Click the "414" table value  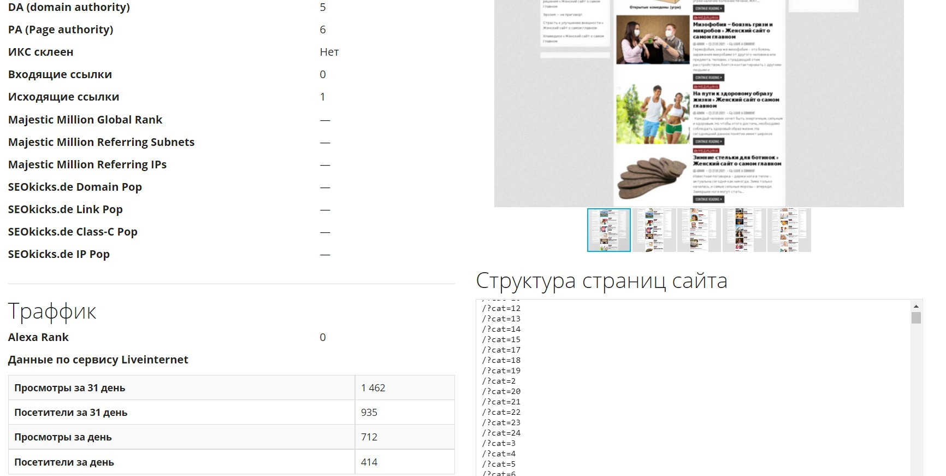click(369, 462)
